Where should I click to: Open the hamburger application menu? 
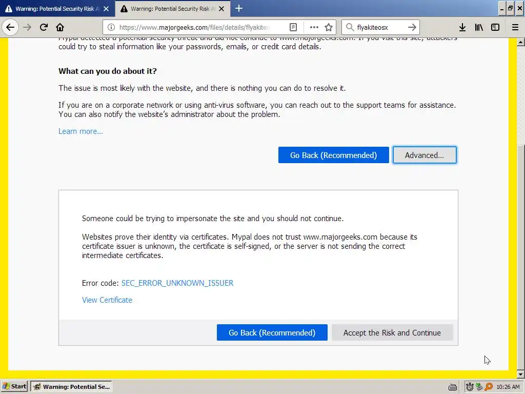point(515,27)
